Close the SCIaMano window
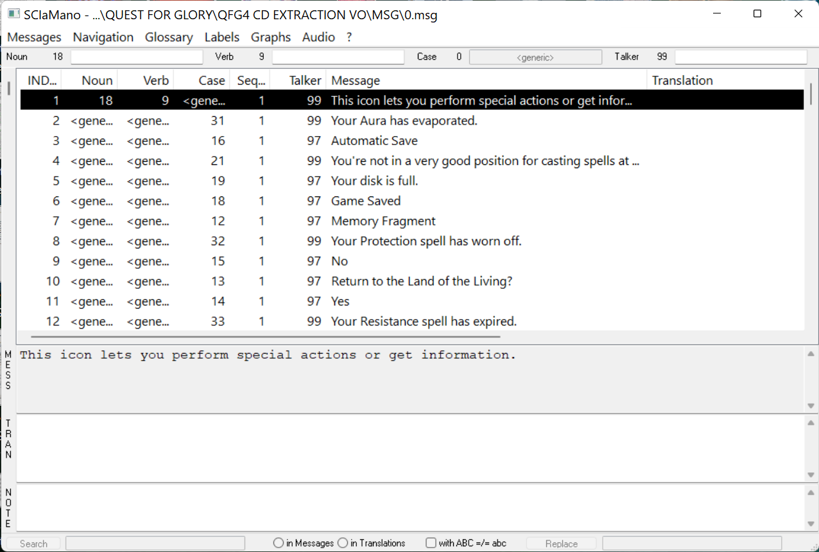The height and width of the screenshot is (552, 819). [798, 13]
